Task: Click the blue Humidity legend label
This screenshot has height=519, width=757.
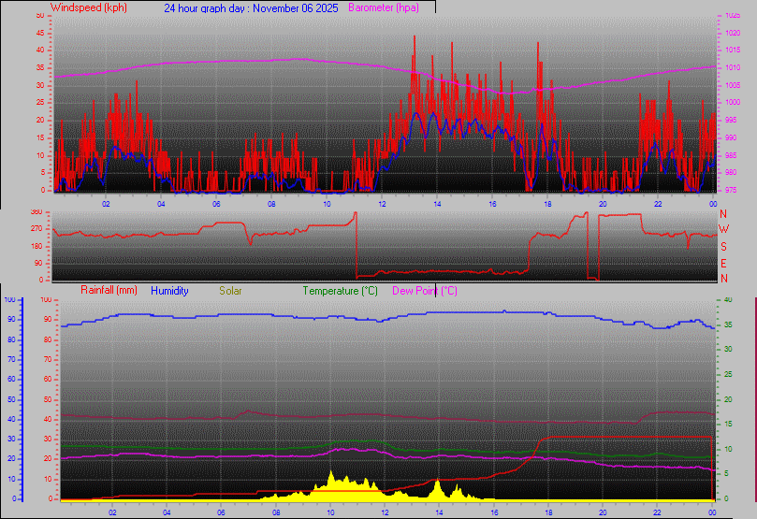Action: pos(169,291)
